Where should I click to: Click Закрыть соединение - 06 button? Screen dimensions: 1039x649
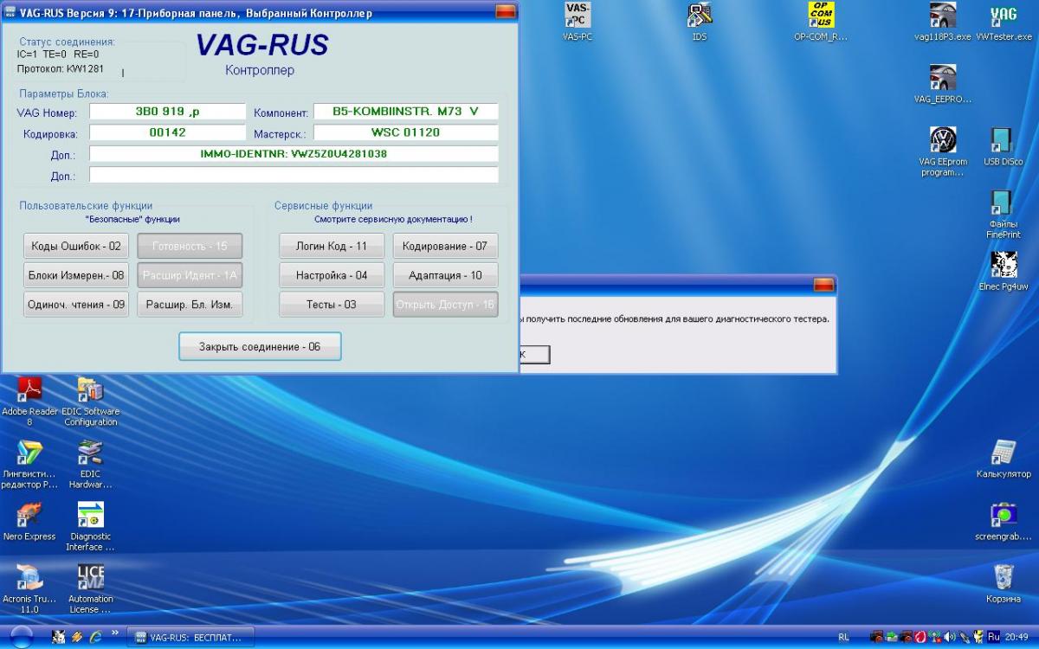coord(260,346)
